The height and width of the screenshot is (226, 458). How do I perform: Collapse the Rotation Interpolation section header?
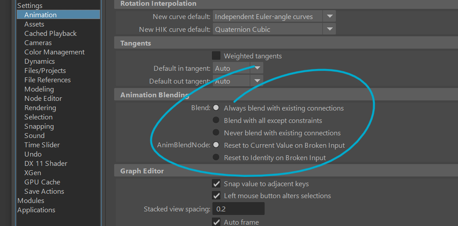[x=286, y=4]
